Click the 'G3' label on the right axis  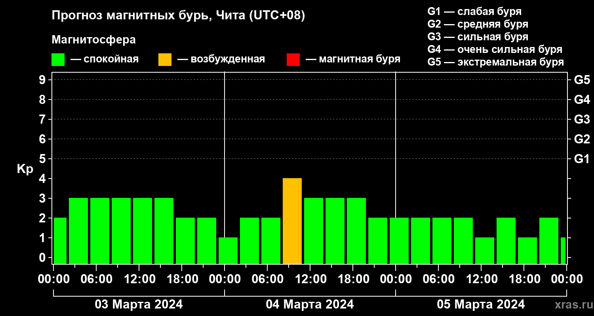(x=582, y=119)
